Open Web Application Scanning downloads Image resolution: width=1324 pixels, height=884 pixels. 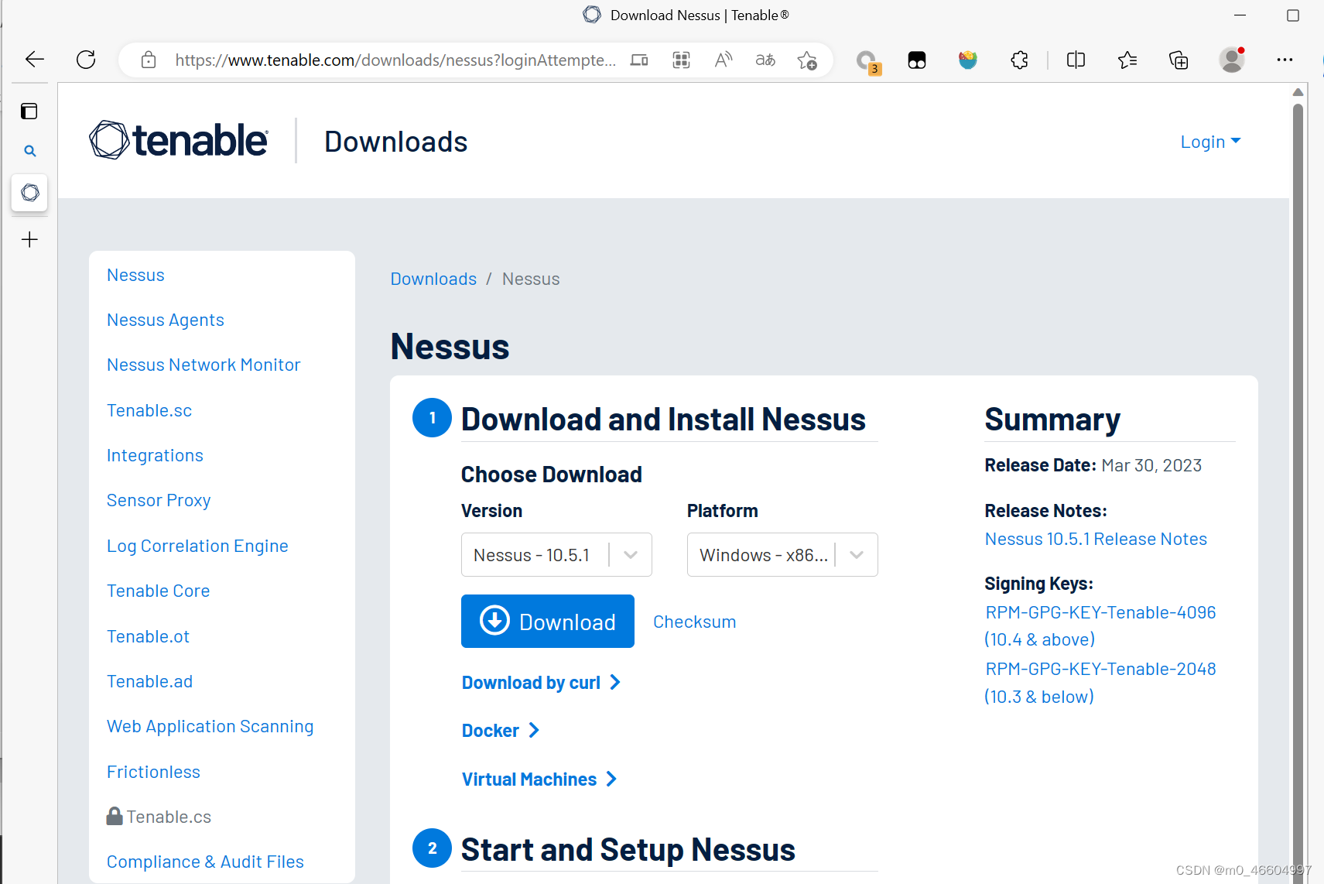[x=210, y=727]
